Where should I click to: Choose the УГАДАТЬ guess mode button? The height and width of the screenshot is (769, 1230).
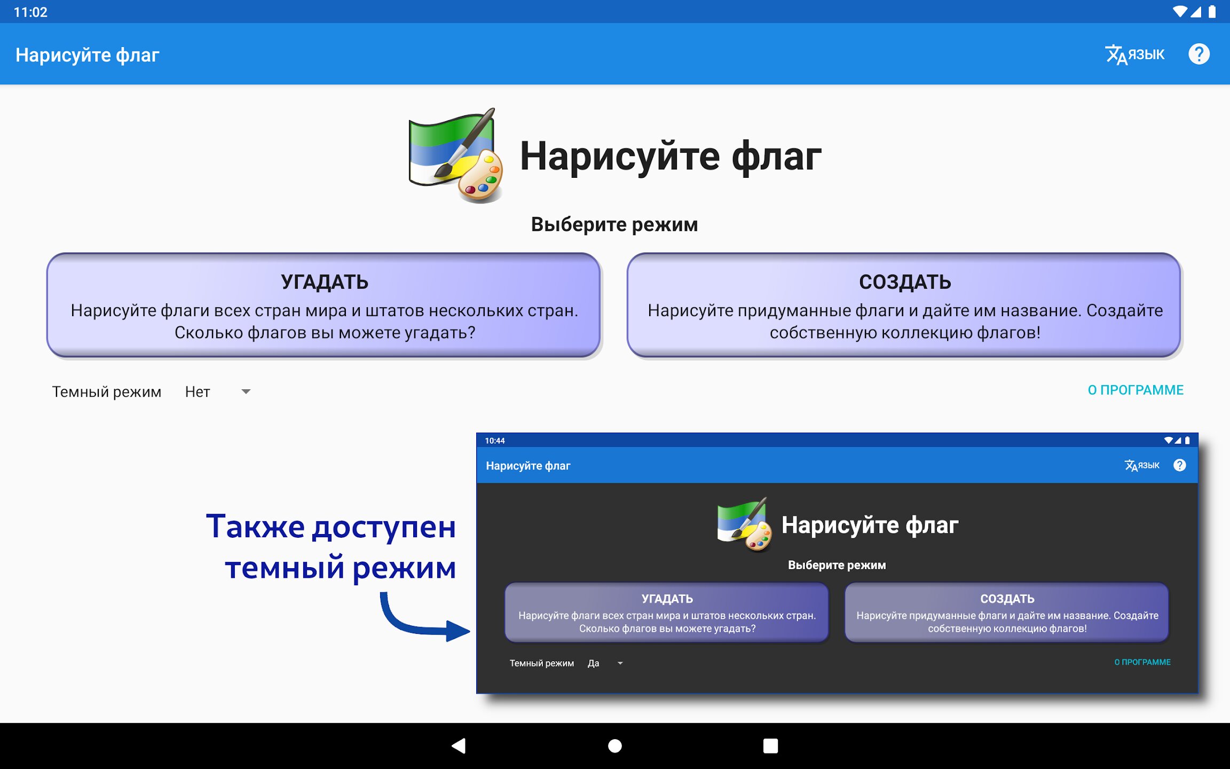coord(324,305)
